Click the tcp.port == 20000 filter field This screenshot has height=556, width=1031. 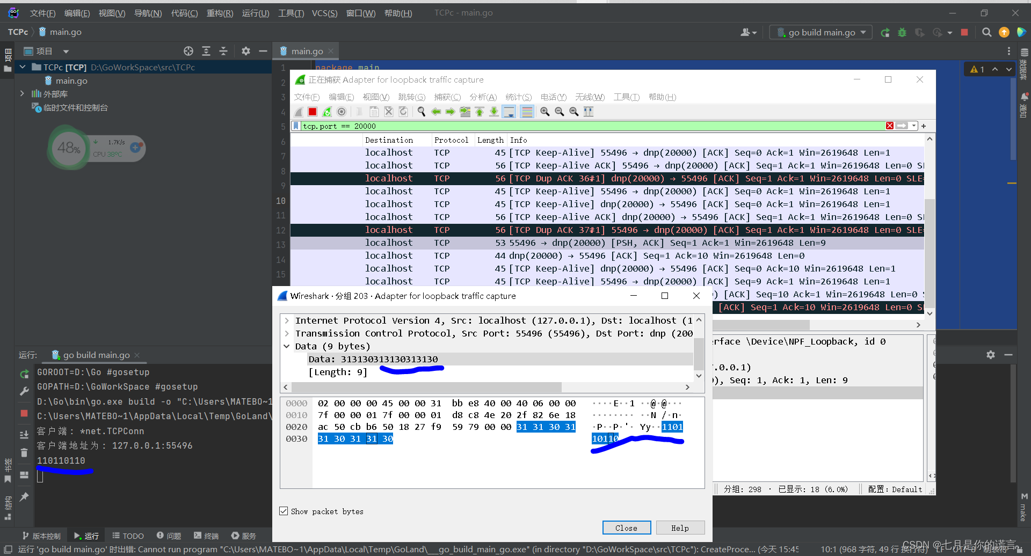pos(591,126)
